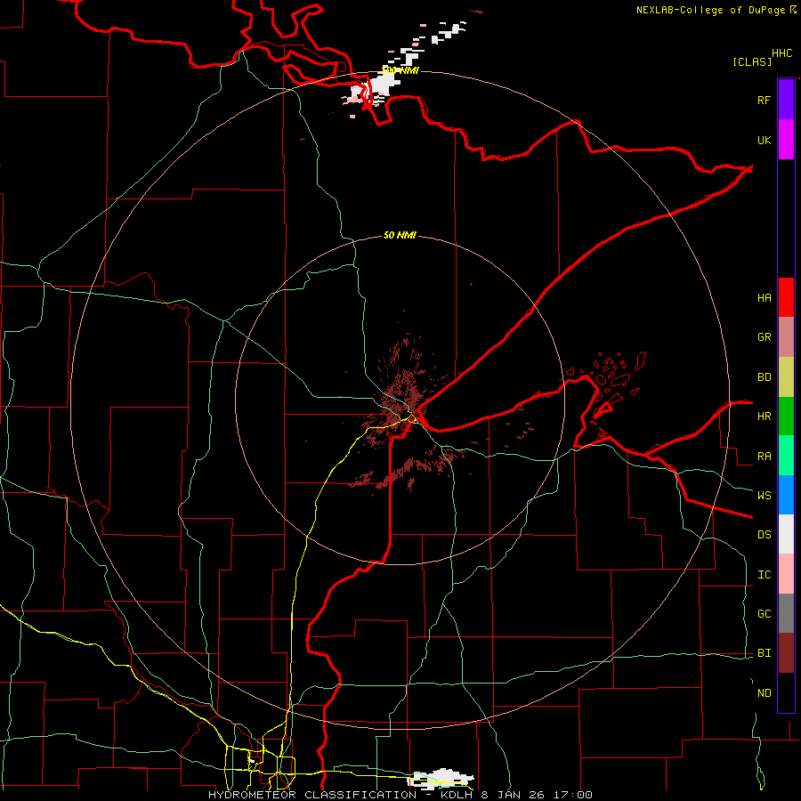
Task: Click the WS legend label
Action: pyautogui.click(x=764, y=496)
